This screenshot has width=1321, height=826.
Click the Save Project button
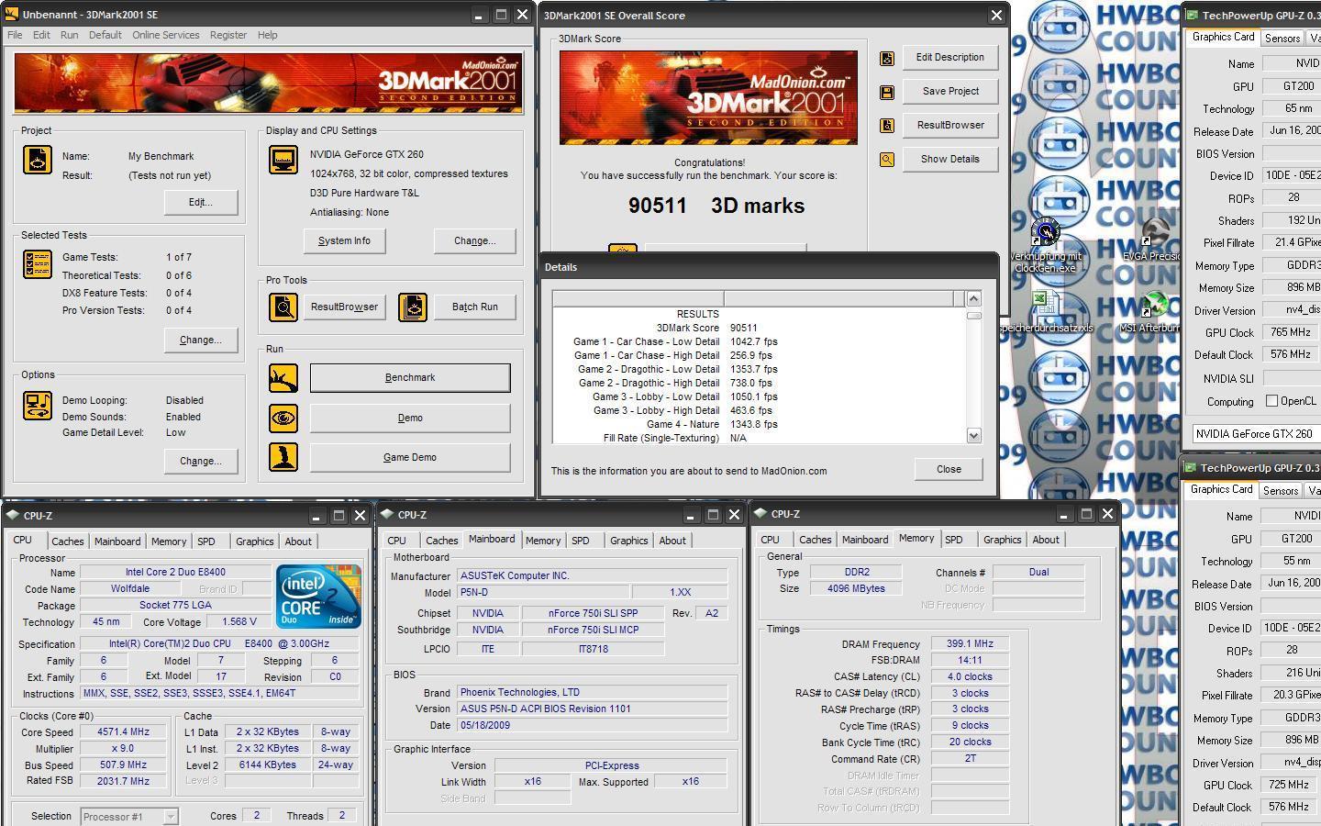pos(949,91)
